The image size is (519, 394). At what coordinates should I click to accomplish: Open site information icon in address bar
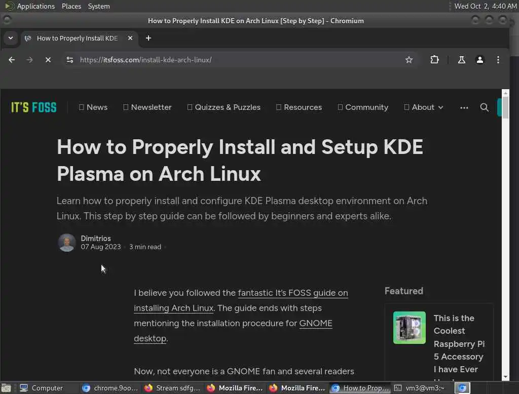(x=70, y=60)
